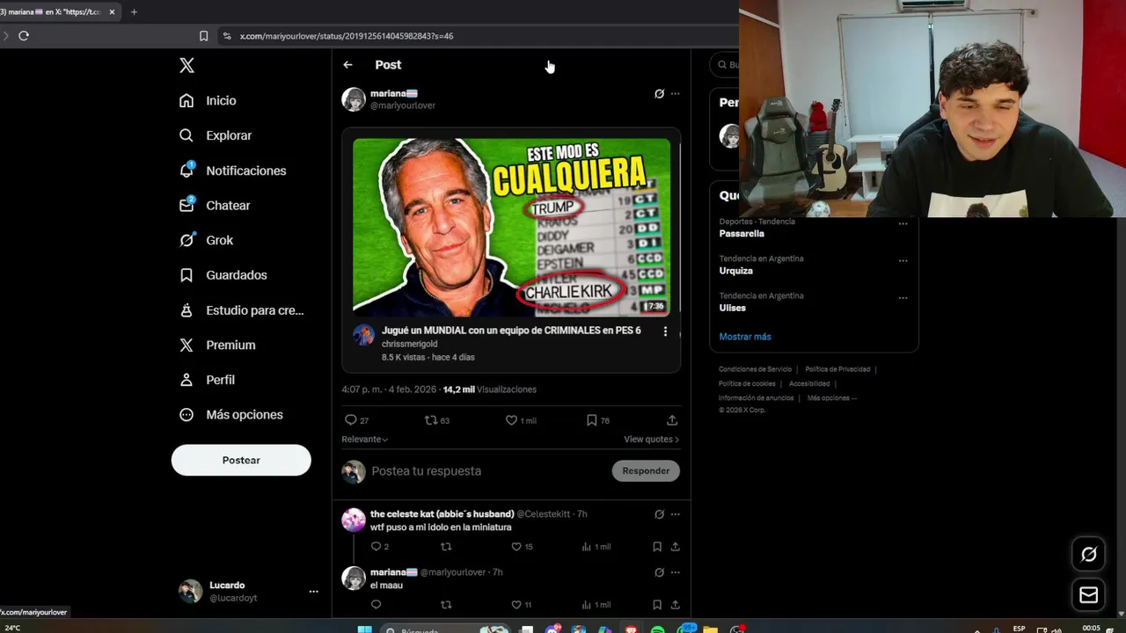
Task: Go back with the Post arrow
Action: 347,65
